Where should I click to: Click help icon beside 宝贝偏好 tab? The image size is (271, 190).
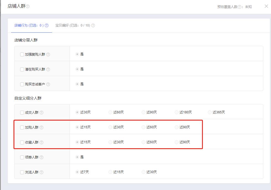tap(93, 25)
